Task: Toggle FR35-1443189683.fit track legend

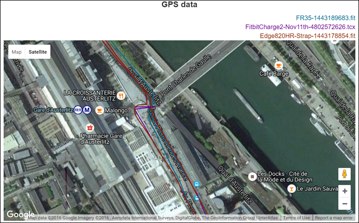Action: [325, 18]
